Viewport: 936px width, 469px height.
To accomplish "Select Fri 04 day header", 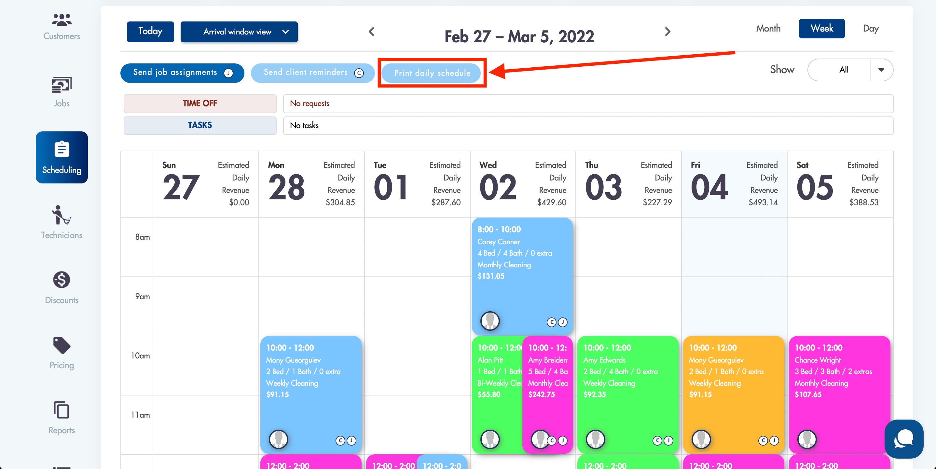I will click(734, 184).
